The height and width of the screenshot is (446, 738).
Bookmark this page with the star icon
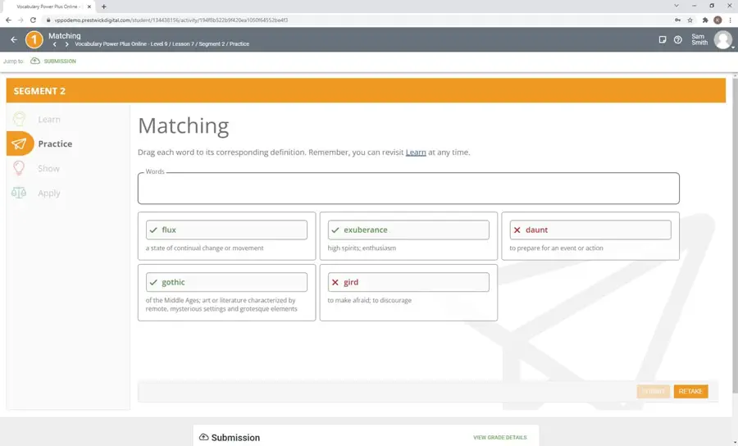coord(690,20)
